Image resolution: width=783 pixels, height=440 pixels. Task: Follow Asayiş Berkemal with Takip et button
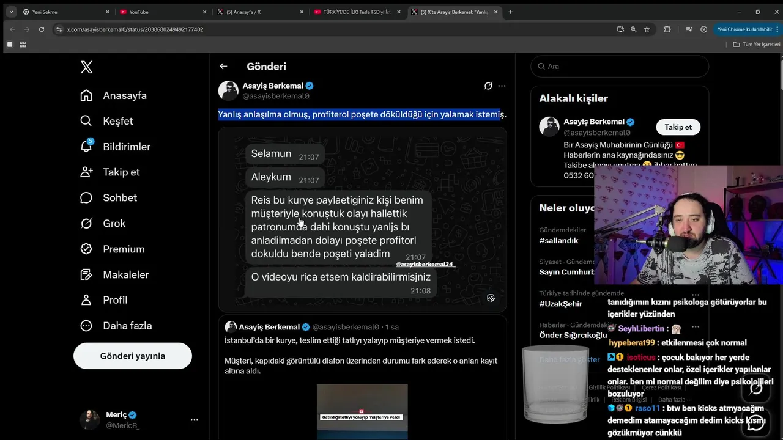tap(678, 127)
